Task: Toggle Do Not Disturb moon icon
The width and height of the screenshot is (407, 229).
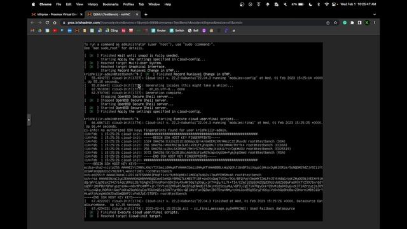Action: point(310,4)
